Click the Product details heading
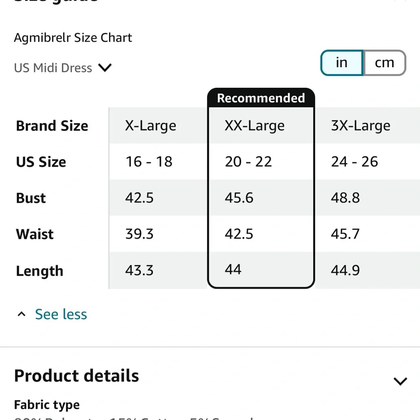Image resolution: width=420 pixels, height=420 pixels. click(x=76, y=376)
